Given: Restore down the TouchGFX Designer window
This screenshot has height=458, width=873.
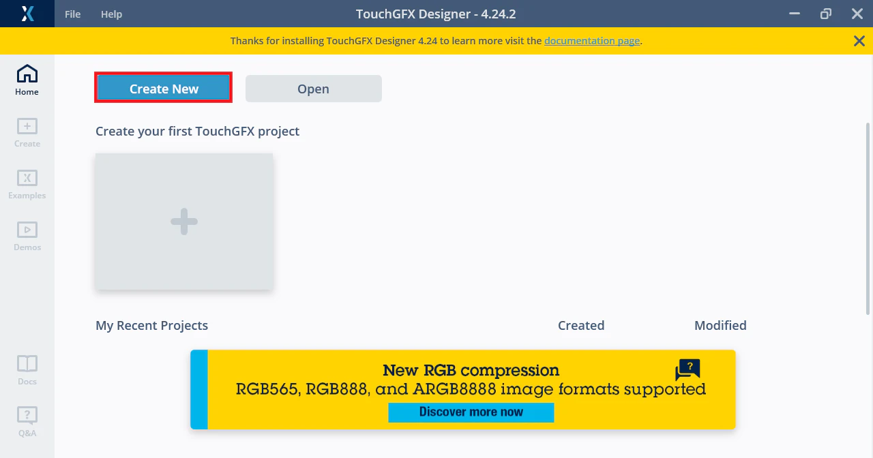Looking at the screenshot, I should (826, 14).
